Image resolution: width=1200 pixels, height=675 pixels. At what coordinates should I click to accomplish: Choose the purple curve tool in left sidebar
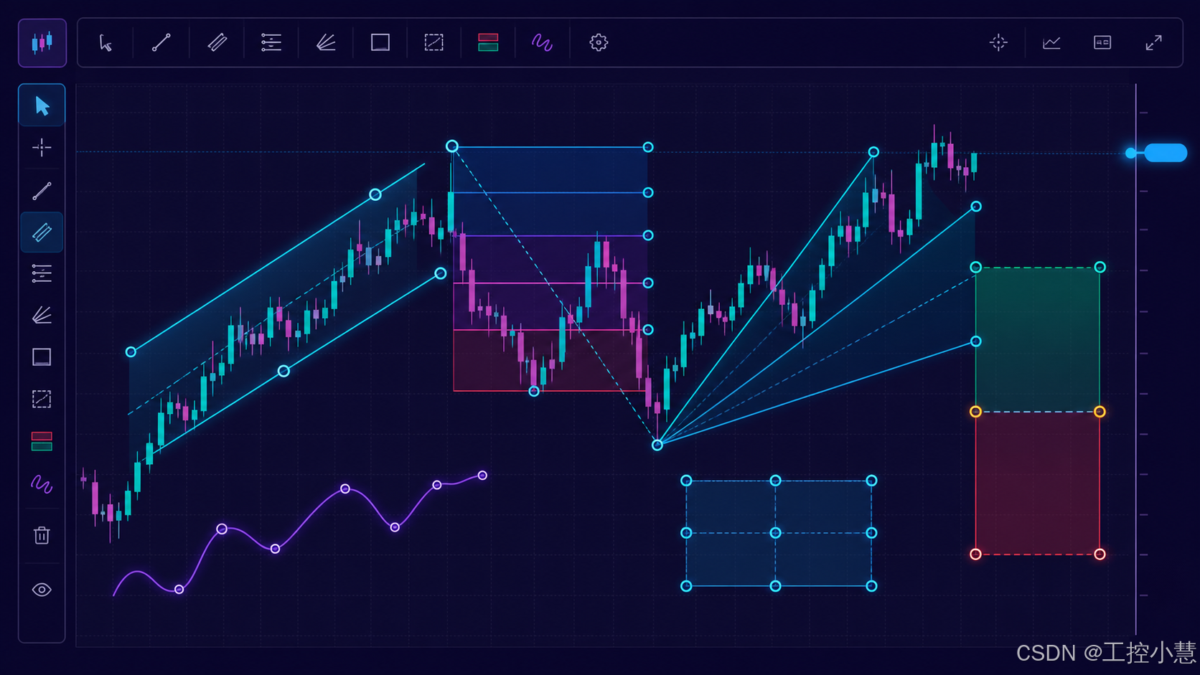coord(42,485)
